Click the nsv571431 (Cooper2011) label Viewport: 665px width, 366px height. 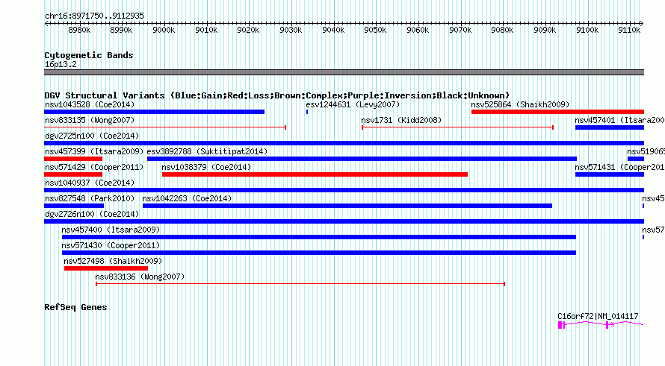pos(619,167)
